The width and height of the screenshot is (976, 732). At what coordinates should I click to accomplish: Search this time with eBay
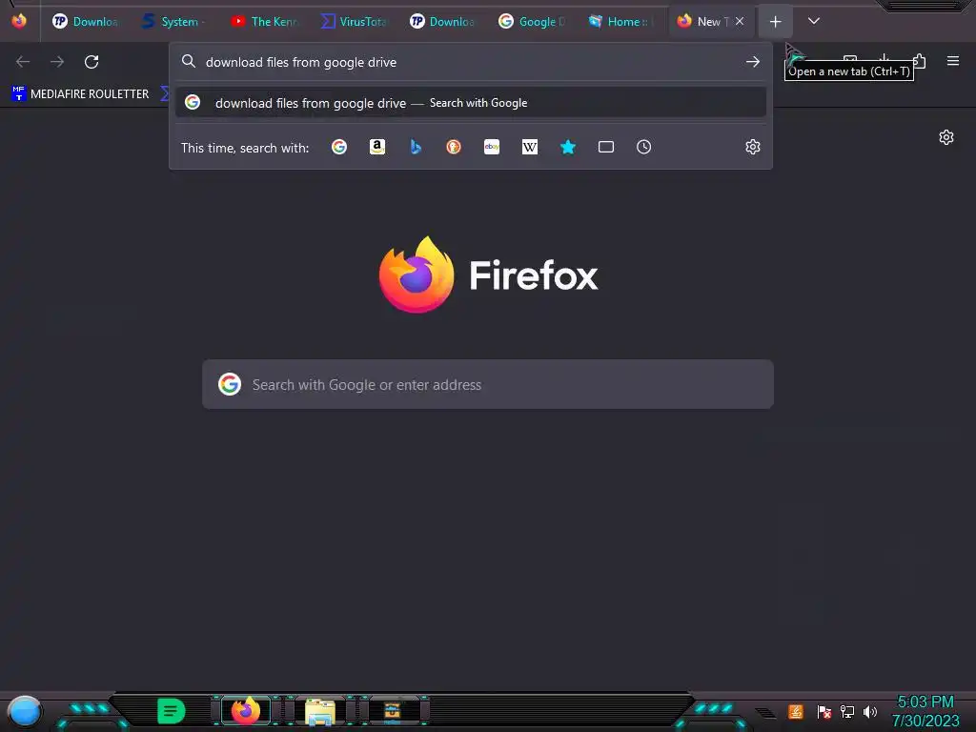click(x=492, y=147)
